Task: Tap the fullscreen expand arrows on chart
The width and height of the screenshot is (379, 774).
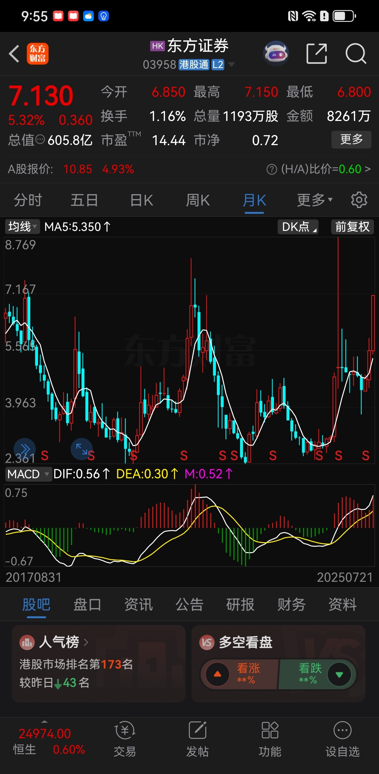Action: pyautogui.click(x=82, y=449)
